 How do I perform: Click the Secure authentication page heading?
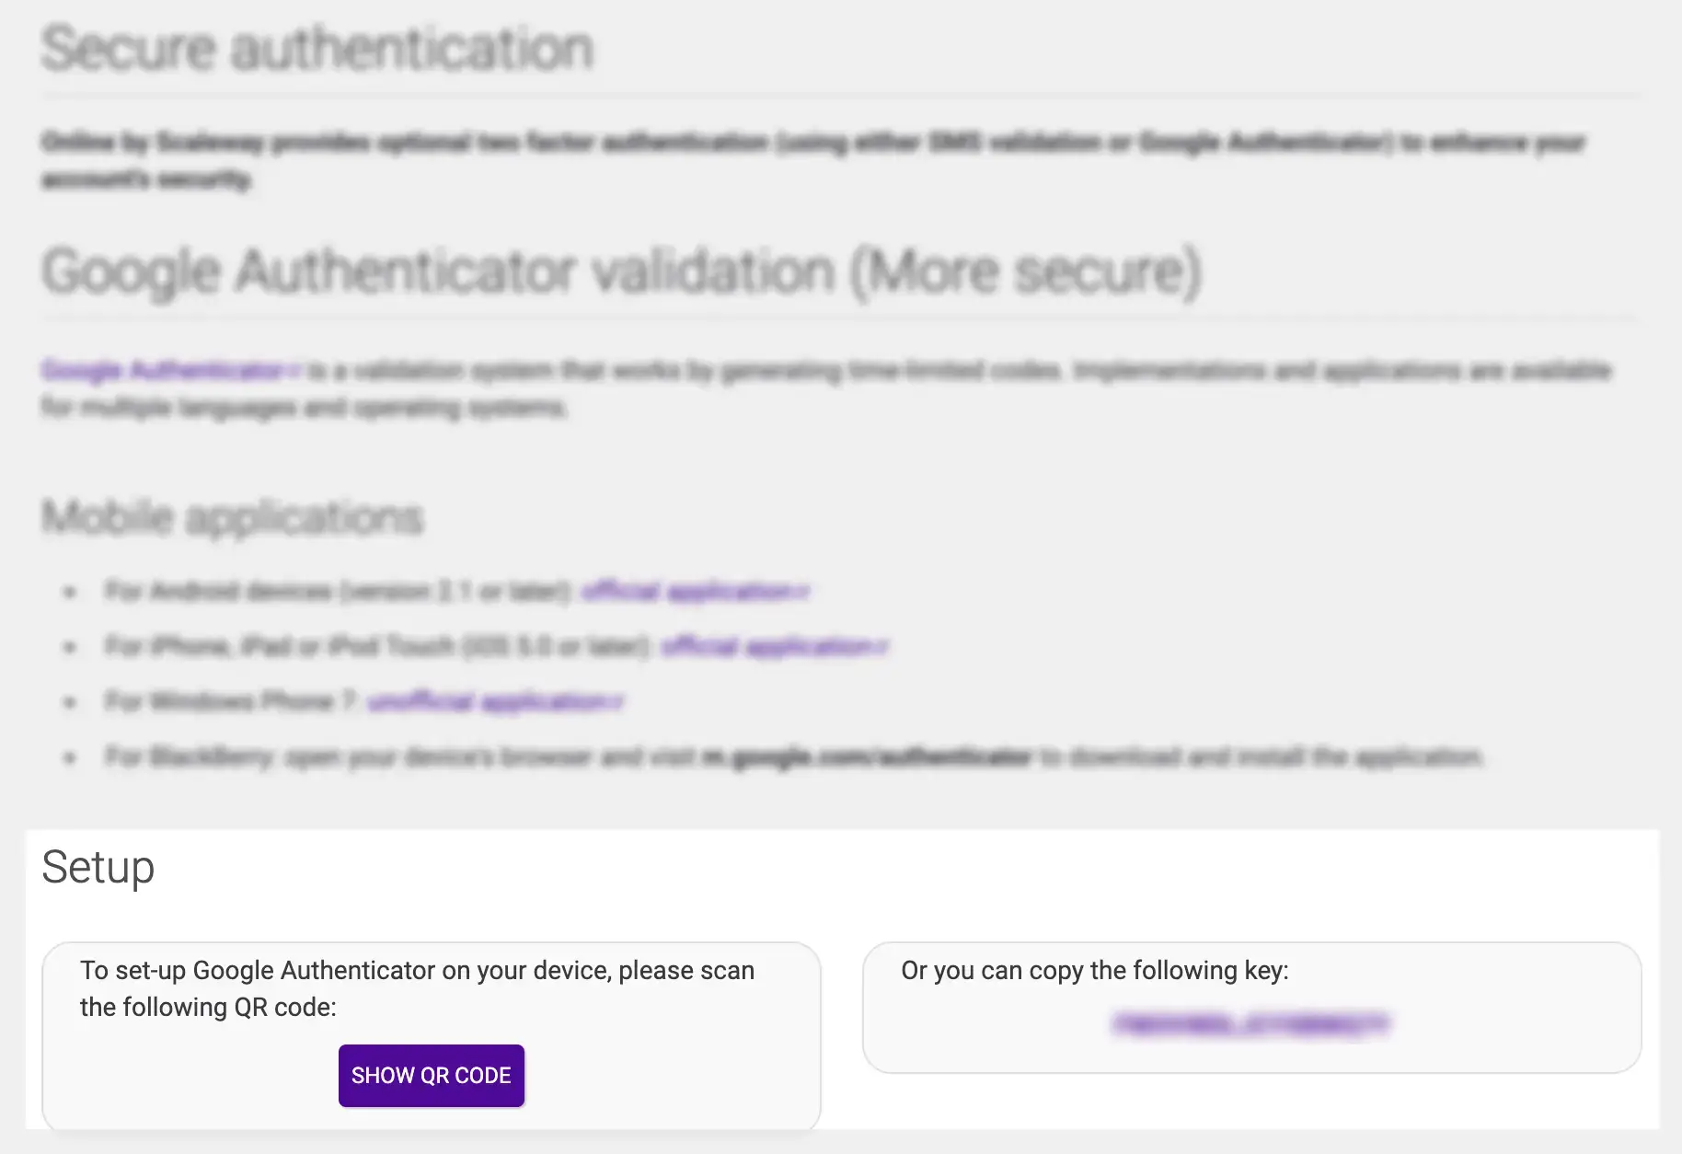(317, 49)
